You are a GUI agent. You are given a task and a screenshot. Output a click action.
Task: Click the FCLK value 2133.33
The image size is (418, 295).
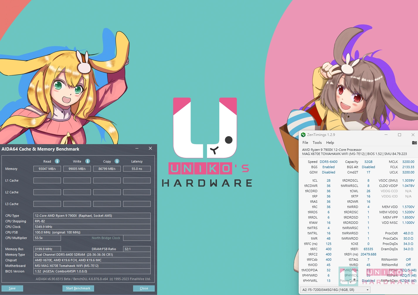408,167
